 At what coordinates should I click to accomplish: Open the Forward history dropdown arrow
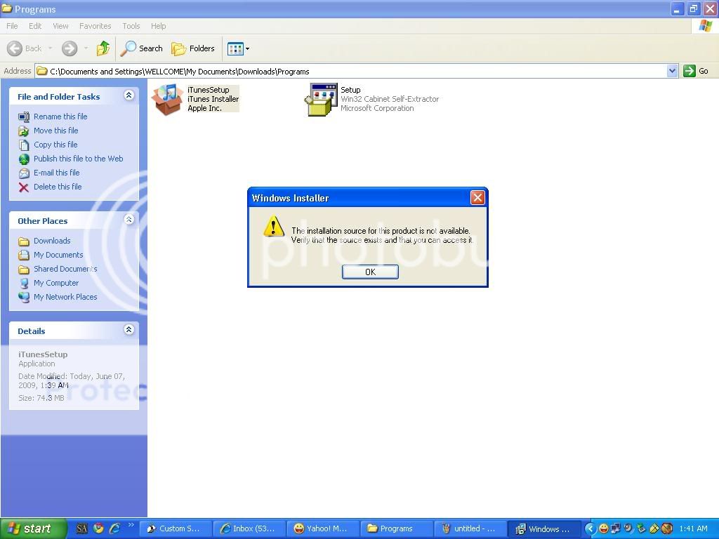[86, 48]
